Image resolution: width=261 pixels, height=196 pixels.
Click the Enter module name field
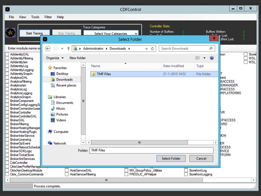24,48
